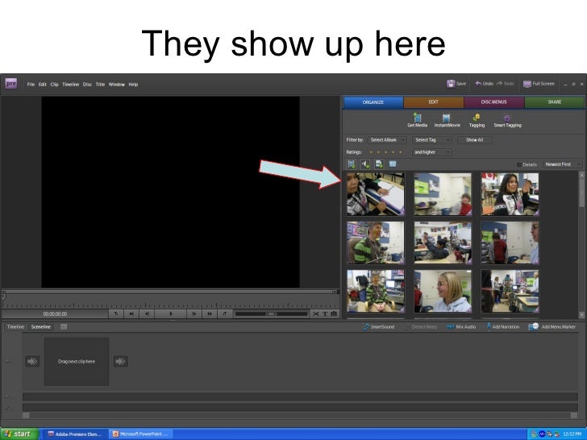Open the Timeline menu in menu bar
The image size is (587, 440).
(70, 84)
